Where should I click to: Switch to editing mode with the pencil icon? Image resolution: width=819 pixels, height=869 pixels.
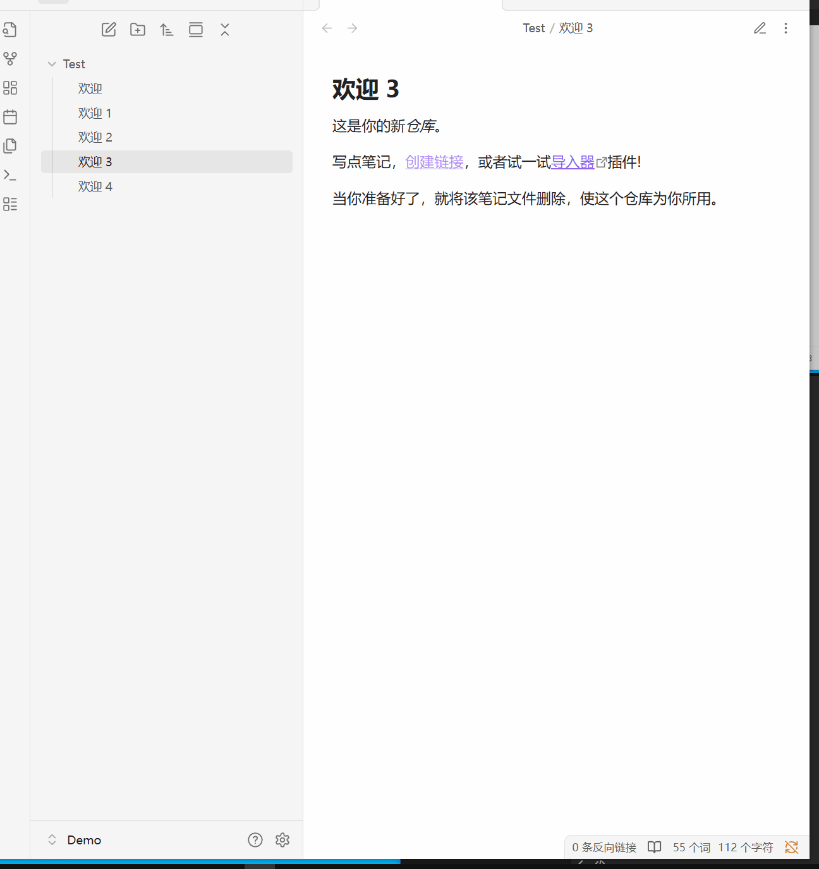pos(760,28)
